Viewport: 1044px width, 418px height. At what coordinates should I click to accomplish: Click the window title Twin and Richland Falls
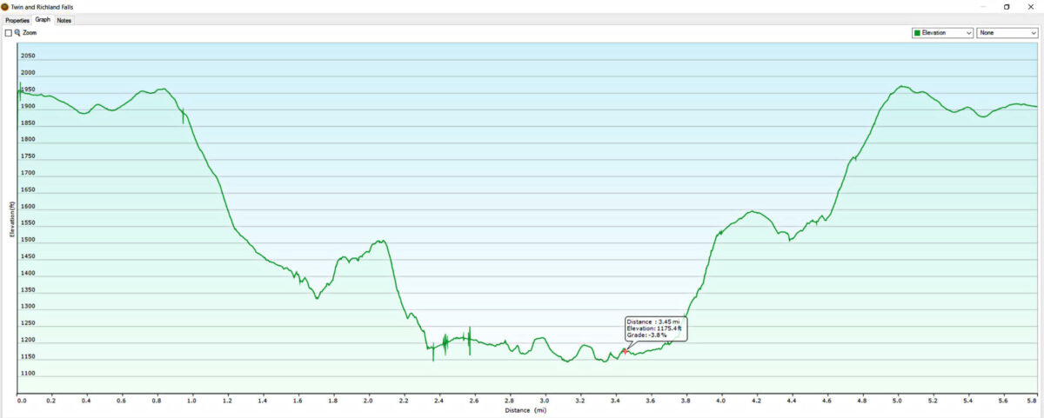point(41,6)
